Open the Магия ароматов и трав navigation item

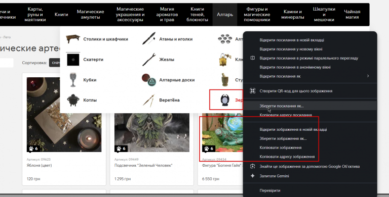point(167,14)
